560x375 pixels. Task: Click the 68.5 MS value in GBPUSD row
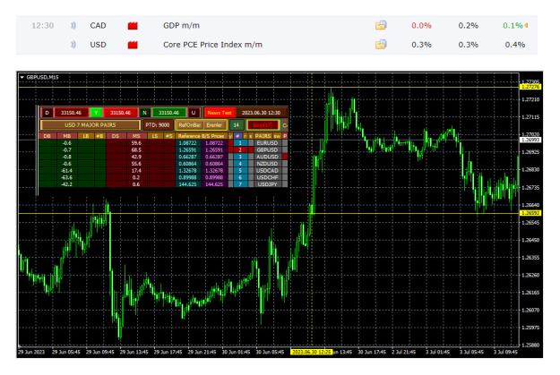tap(136, 149)
